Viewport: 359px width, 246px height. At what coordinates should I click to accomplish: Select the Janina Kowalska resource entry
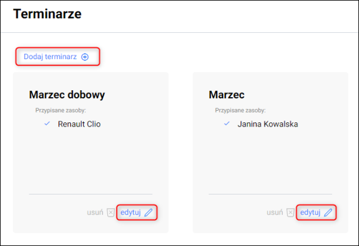tap(268, 124)
